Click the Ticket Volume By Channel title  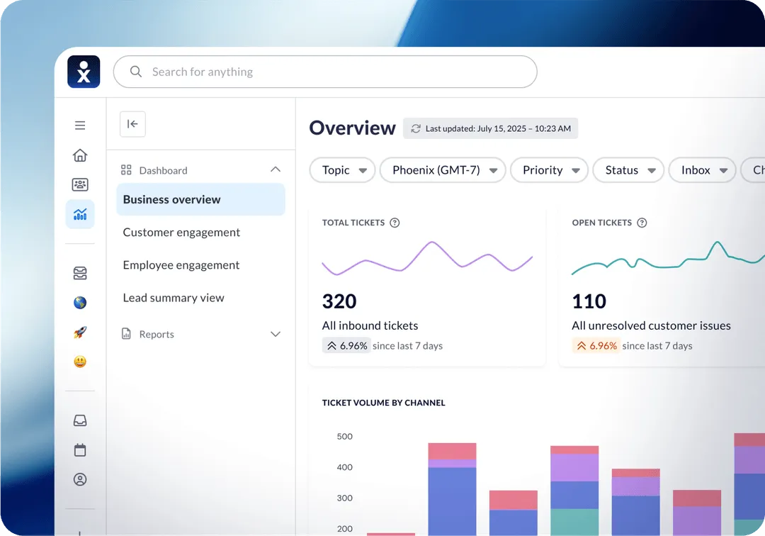383,403
